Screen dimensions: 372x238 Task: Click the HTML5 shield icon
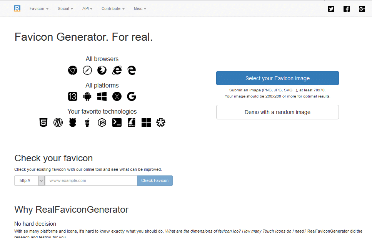[x=43, y=122]
